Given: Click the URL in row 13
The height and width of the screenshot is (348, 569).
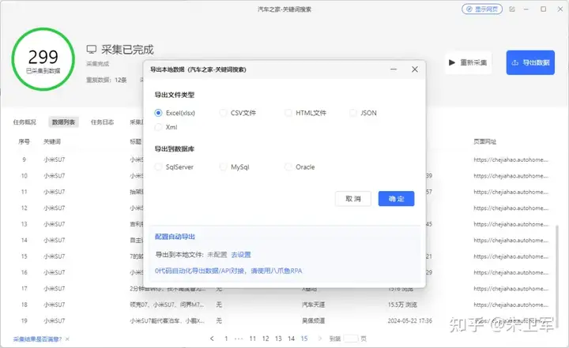Looking at the screenshot, I should (x=511, y=224).
